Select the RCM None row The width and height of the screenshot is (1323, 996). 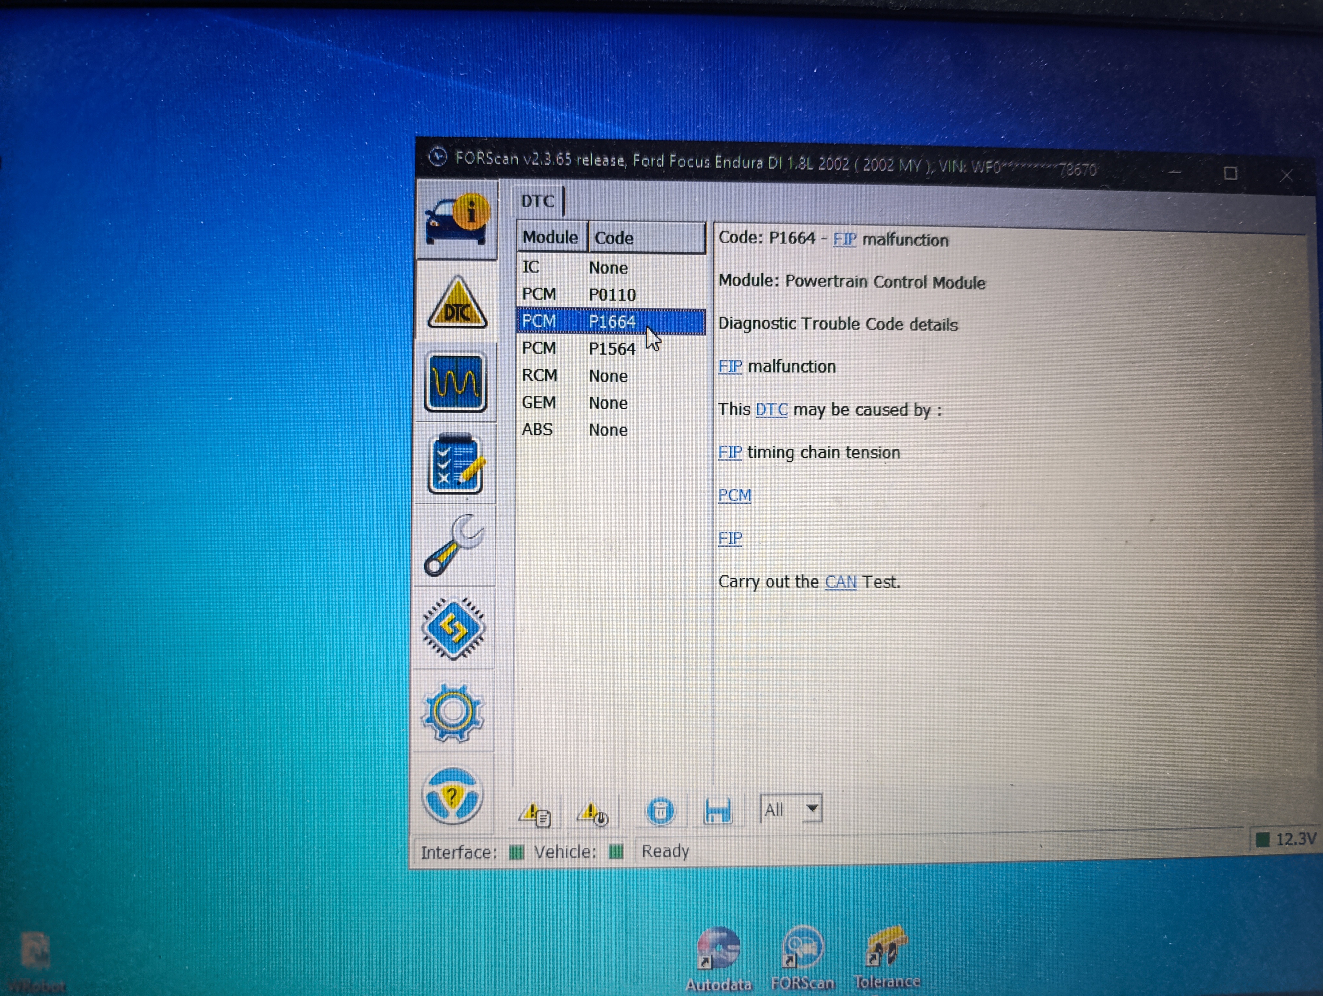pyautogui.click(x=610, y=375)
